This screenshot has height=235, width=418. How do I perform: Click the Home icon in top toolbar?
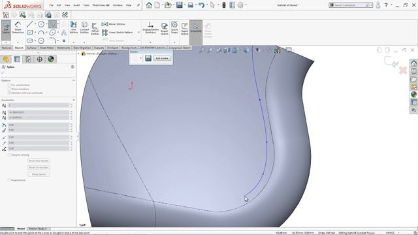(149, 5)
